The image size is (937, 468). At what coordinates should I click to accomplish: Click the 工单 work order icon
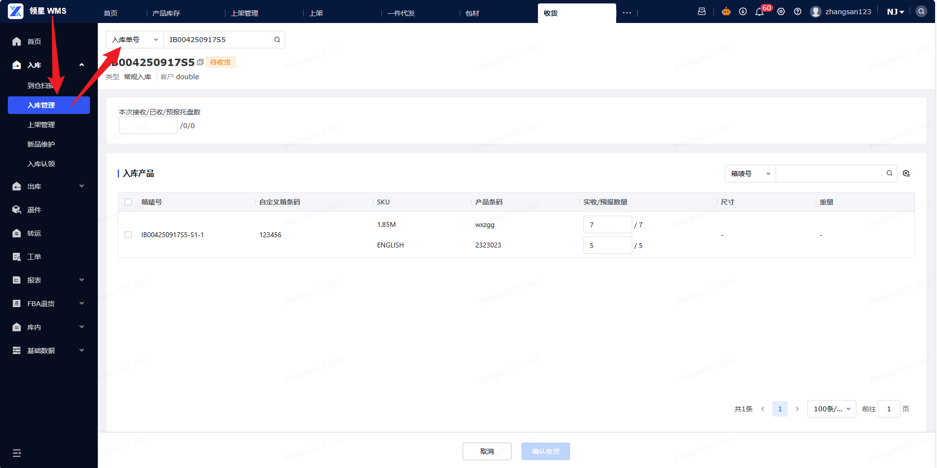[x=17, y=257]
